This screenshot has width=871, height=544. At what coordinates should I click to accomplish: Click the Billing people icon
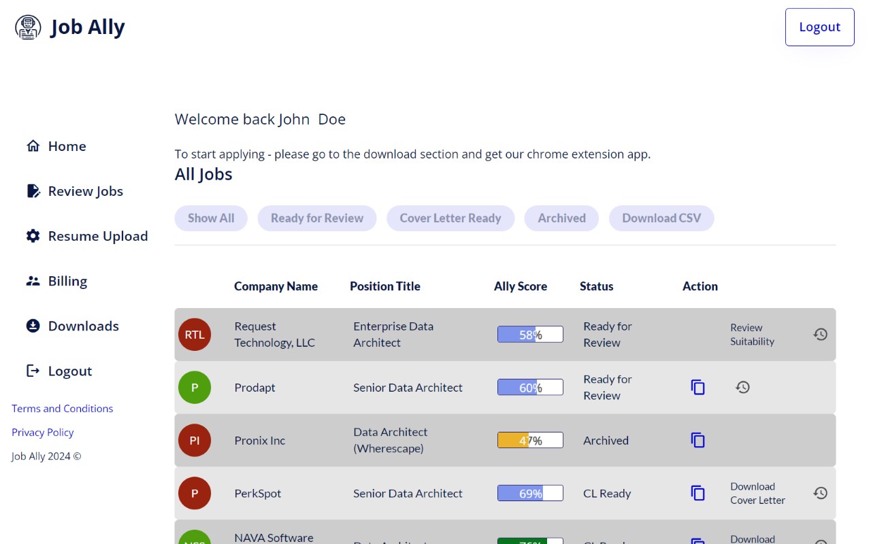[x=33, y=281]
